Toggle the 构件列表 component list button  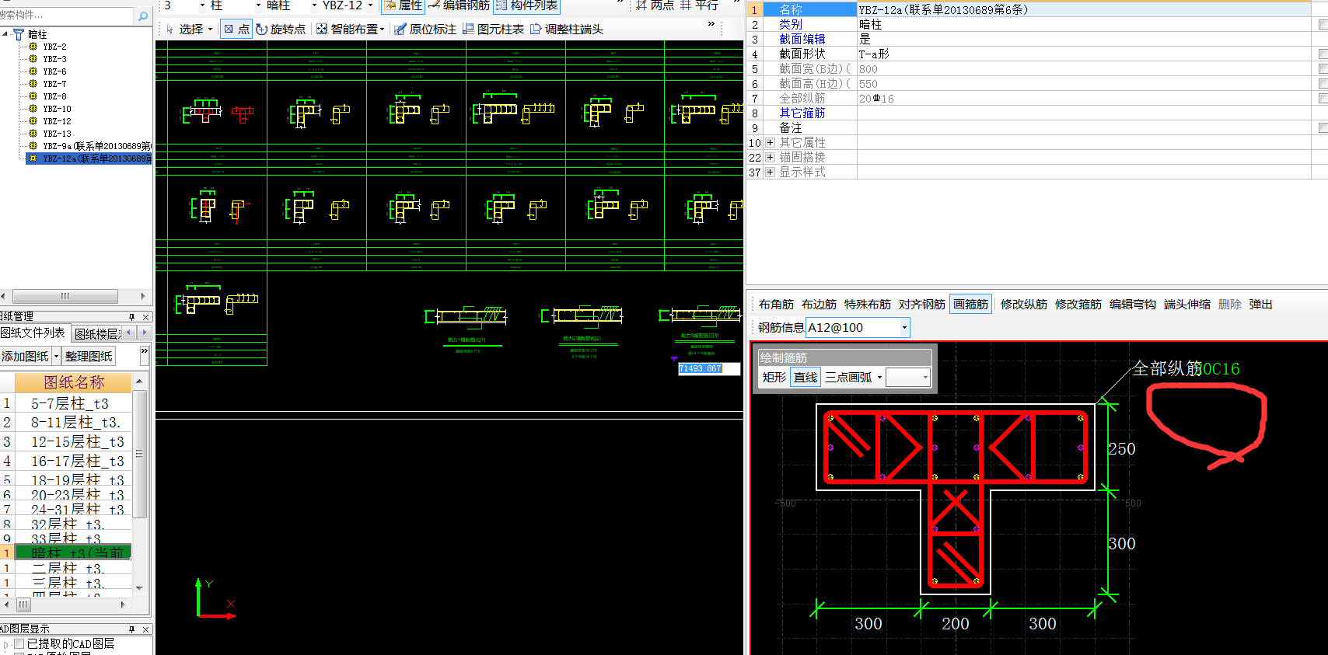pos(527,5)
